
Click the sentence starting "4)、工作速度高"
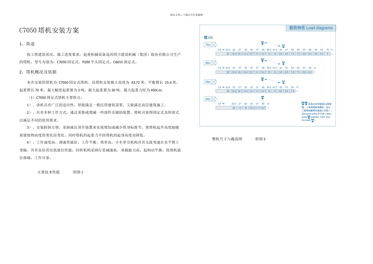click(100, 150)
